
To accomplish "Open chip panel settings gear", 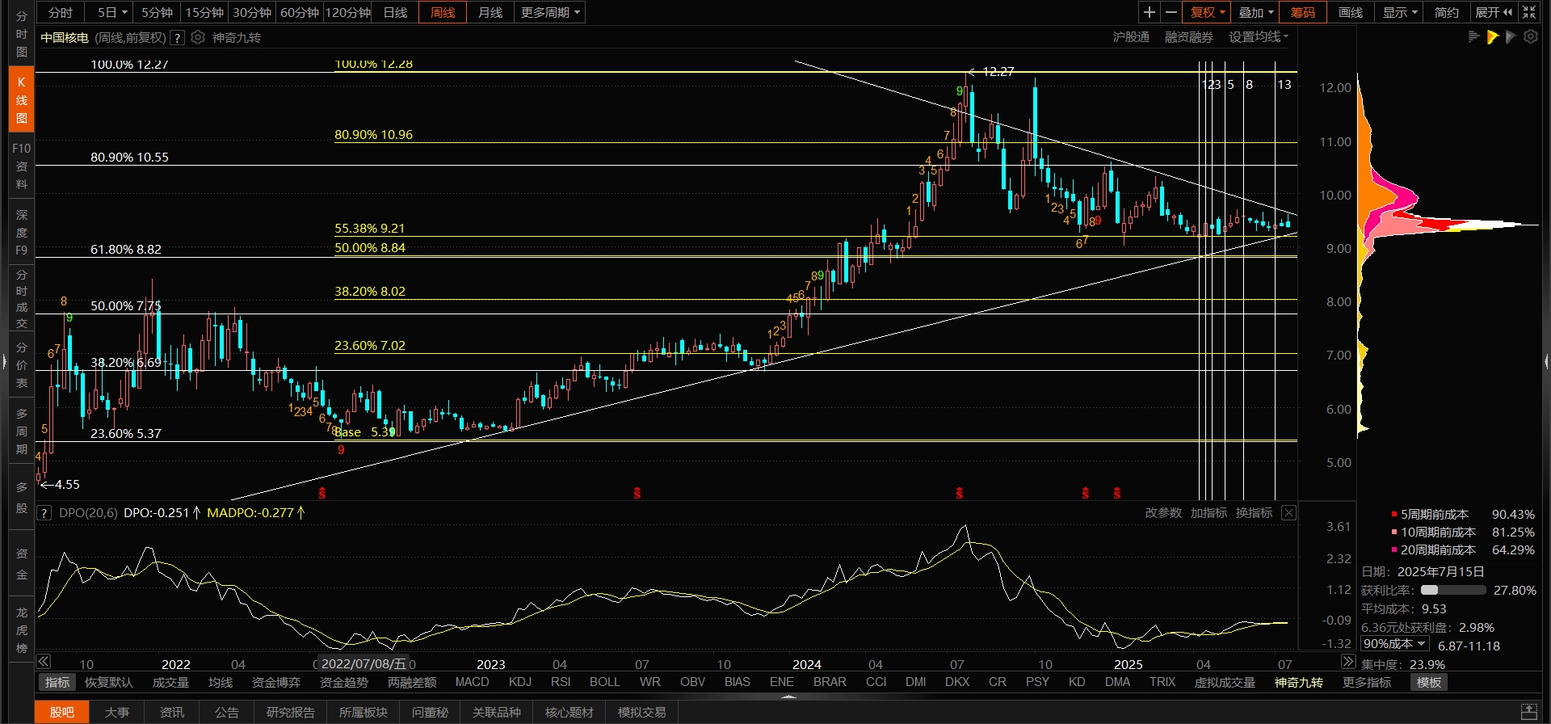I will pos(1530,37).
